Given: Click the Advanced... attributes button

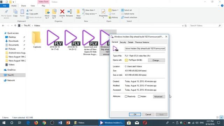Looking at the screenshot, I should [159, 97].
